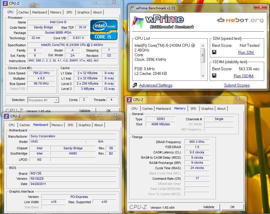Click the Instructions field listing MMX, SSE
This screenshot has width=270, height=214.
[72, 60]
